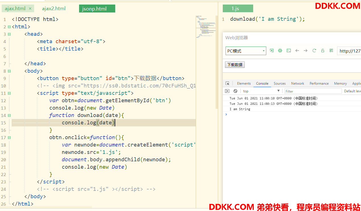Image resolution: width=361 pixels, height=211 pixels.
Task: Select the 11:00:10 timestamp console entry
Action: [273, 98]
